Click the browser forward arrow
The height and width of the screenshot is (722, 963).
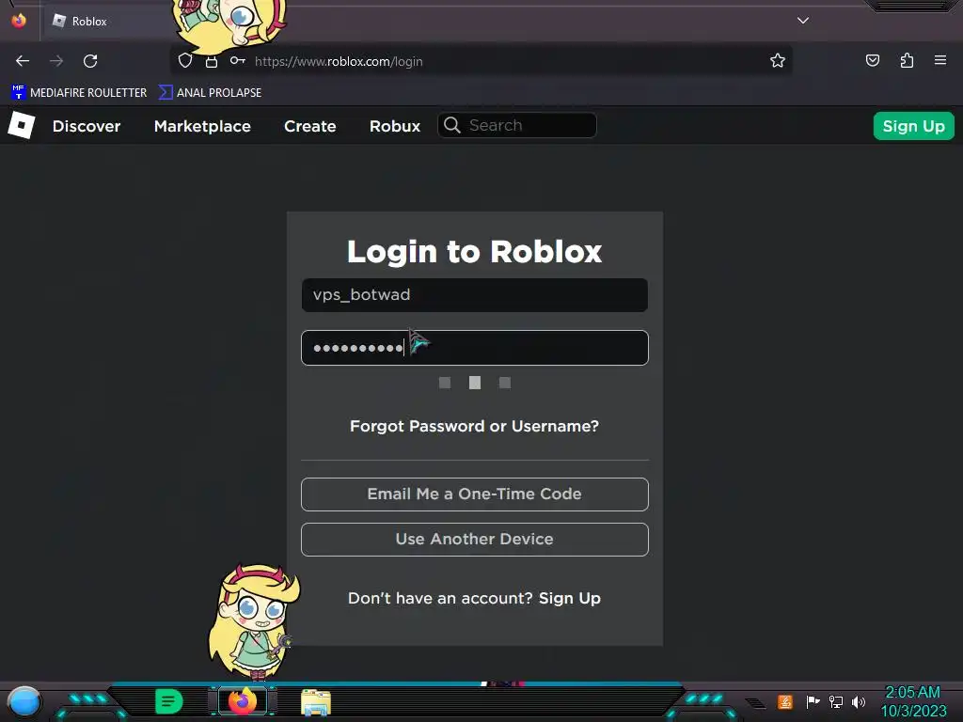(56, 61)
